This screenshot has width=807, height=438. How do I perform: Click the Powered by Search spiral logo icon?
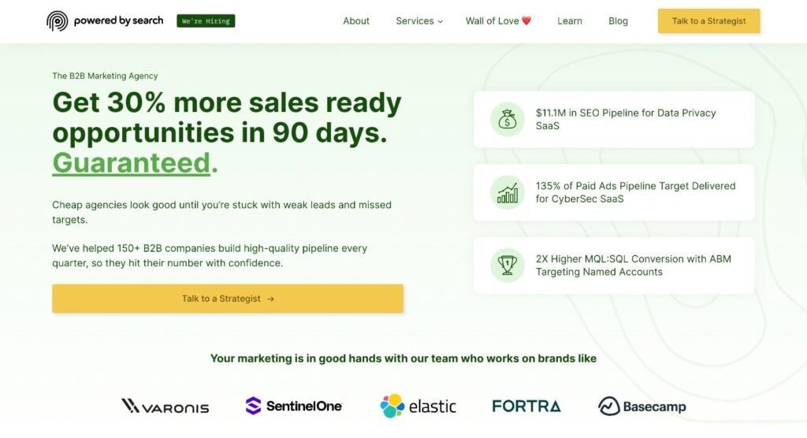(57, 21)
